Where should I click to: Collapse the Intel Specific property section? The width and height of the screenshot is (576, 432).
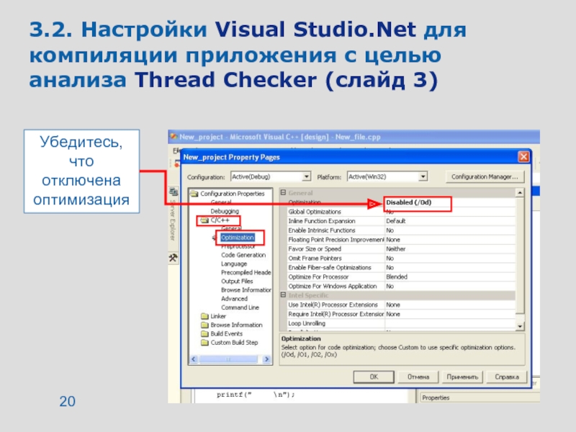coord(283,295)
